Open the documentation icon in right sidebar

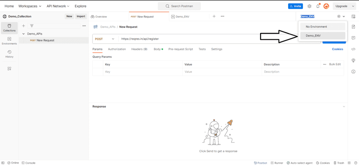pyautogui.click(x=353, y=27)
